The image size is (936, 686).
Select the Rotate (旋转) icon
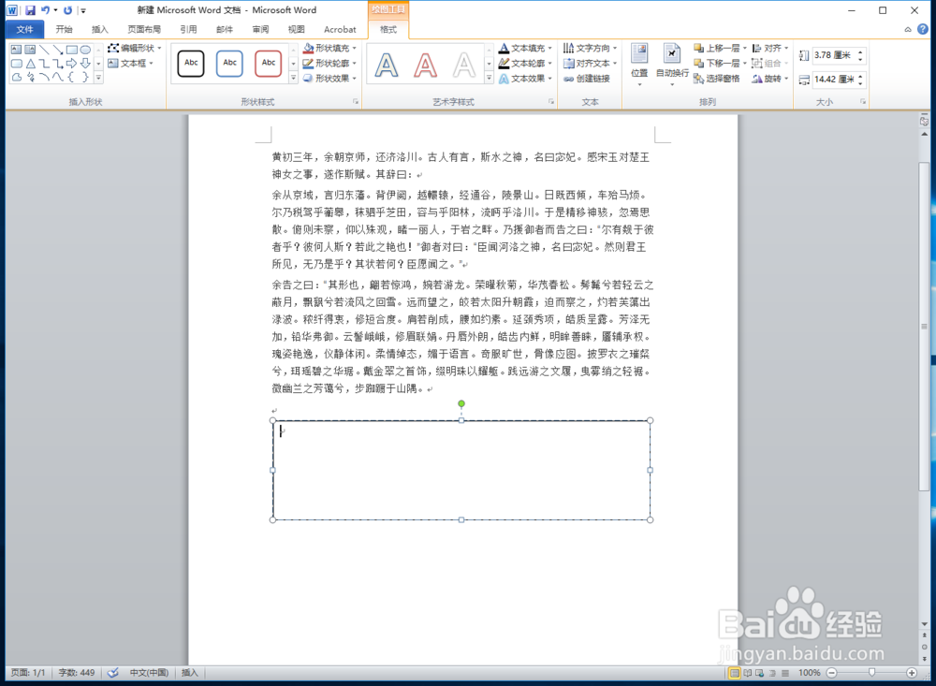click(x=769, y=79)
